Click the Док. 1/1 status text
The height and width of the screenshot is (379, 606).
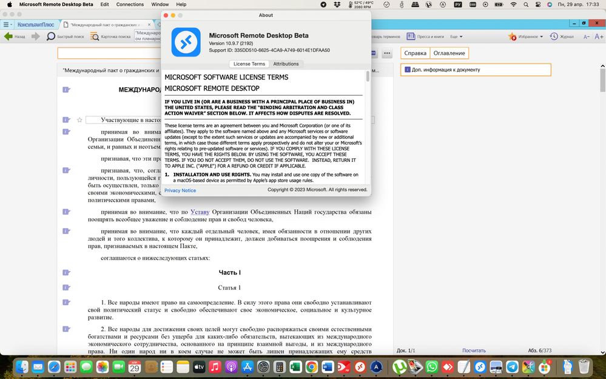pyautogui.click(x=406, y=350)
